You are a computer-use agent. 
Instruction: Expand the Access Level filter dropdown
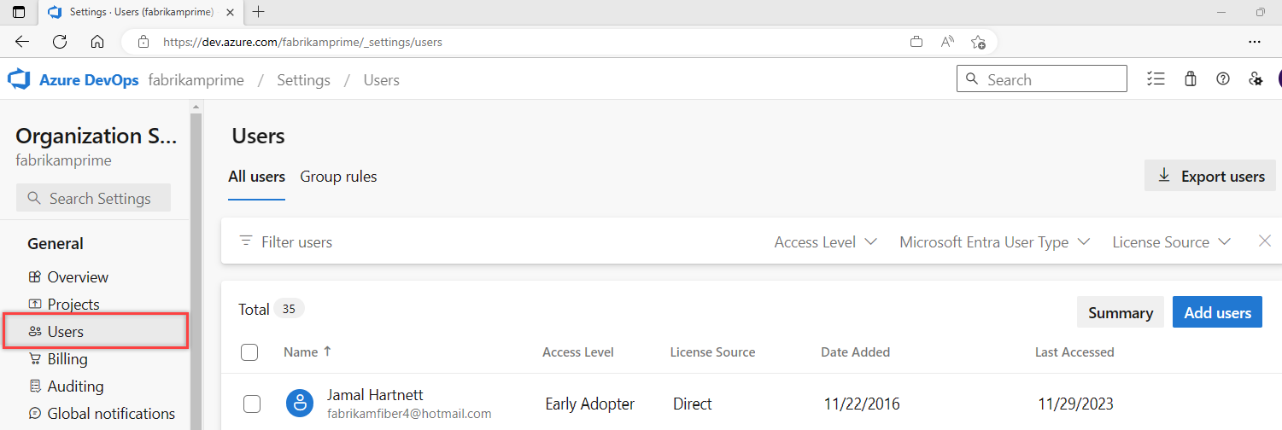(825, 242)
